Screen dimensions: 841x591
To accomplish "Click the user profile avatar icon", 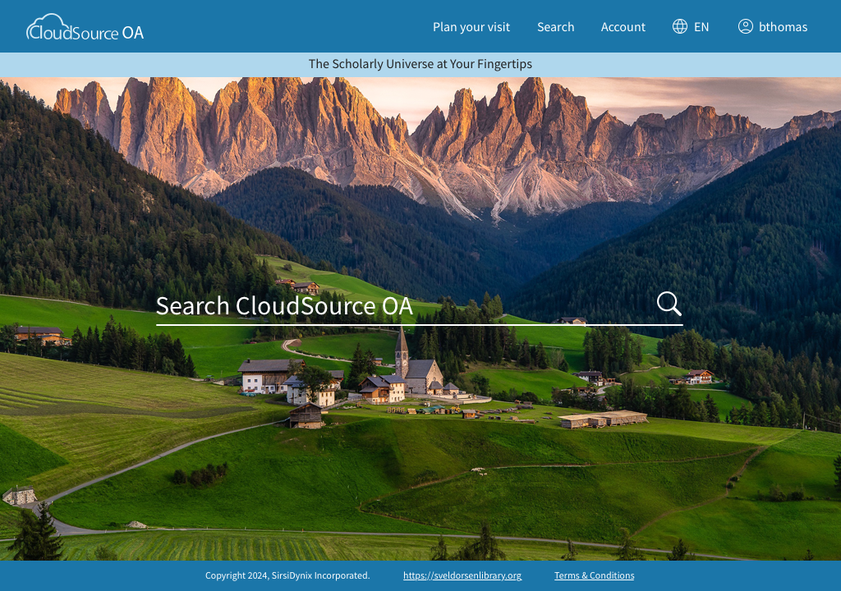I will [x=745, y=26].
